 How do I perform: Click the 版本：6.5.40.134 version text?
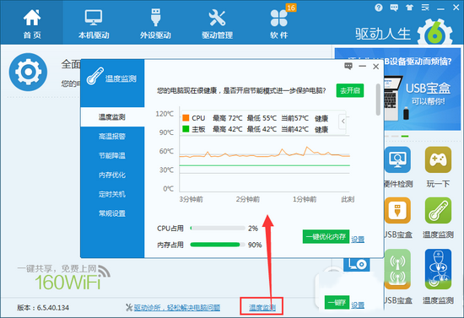coord(43,308)
